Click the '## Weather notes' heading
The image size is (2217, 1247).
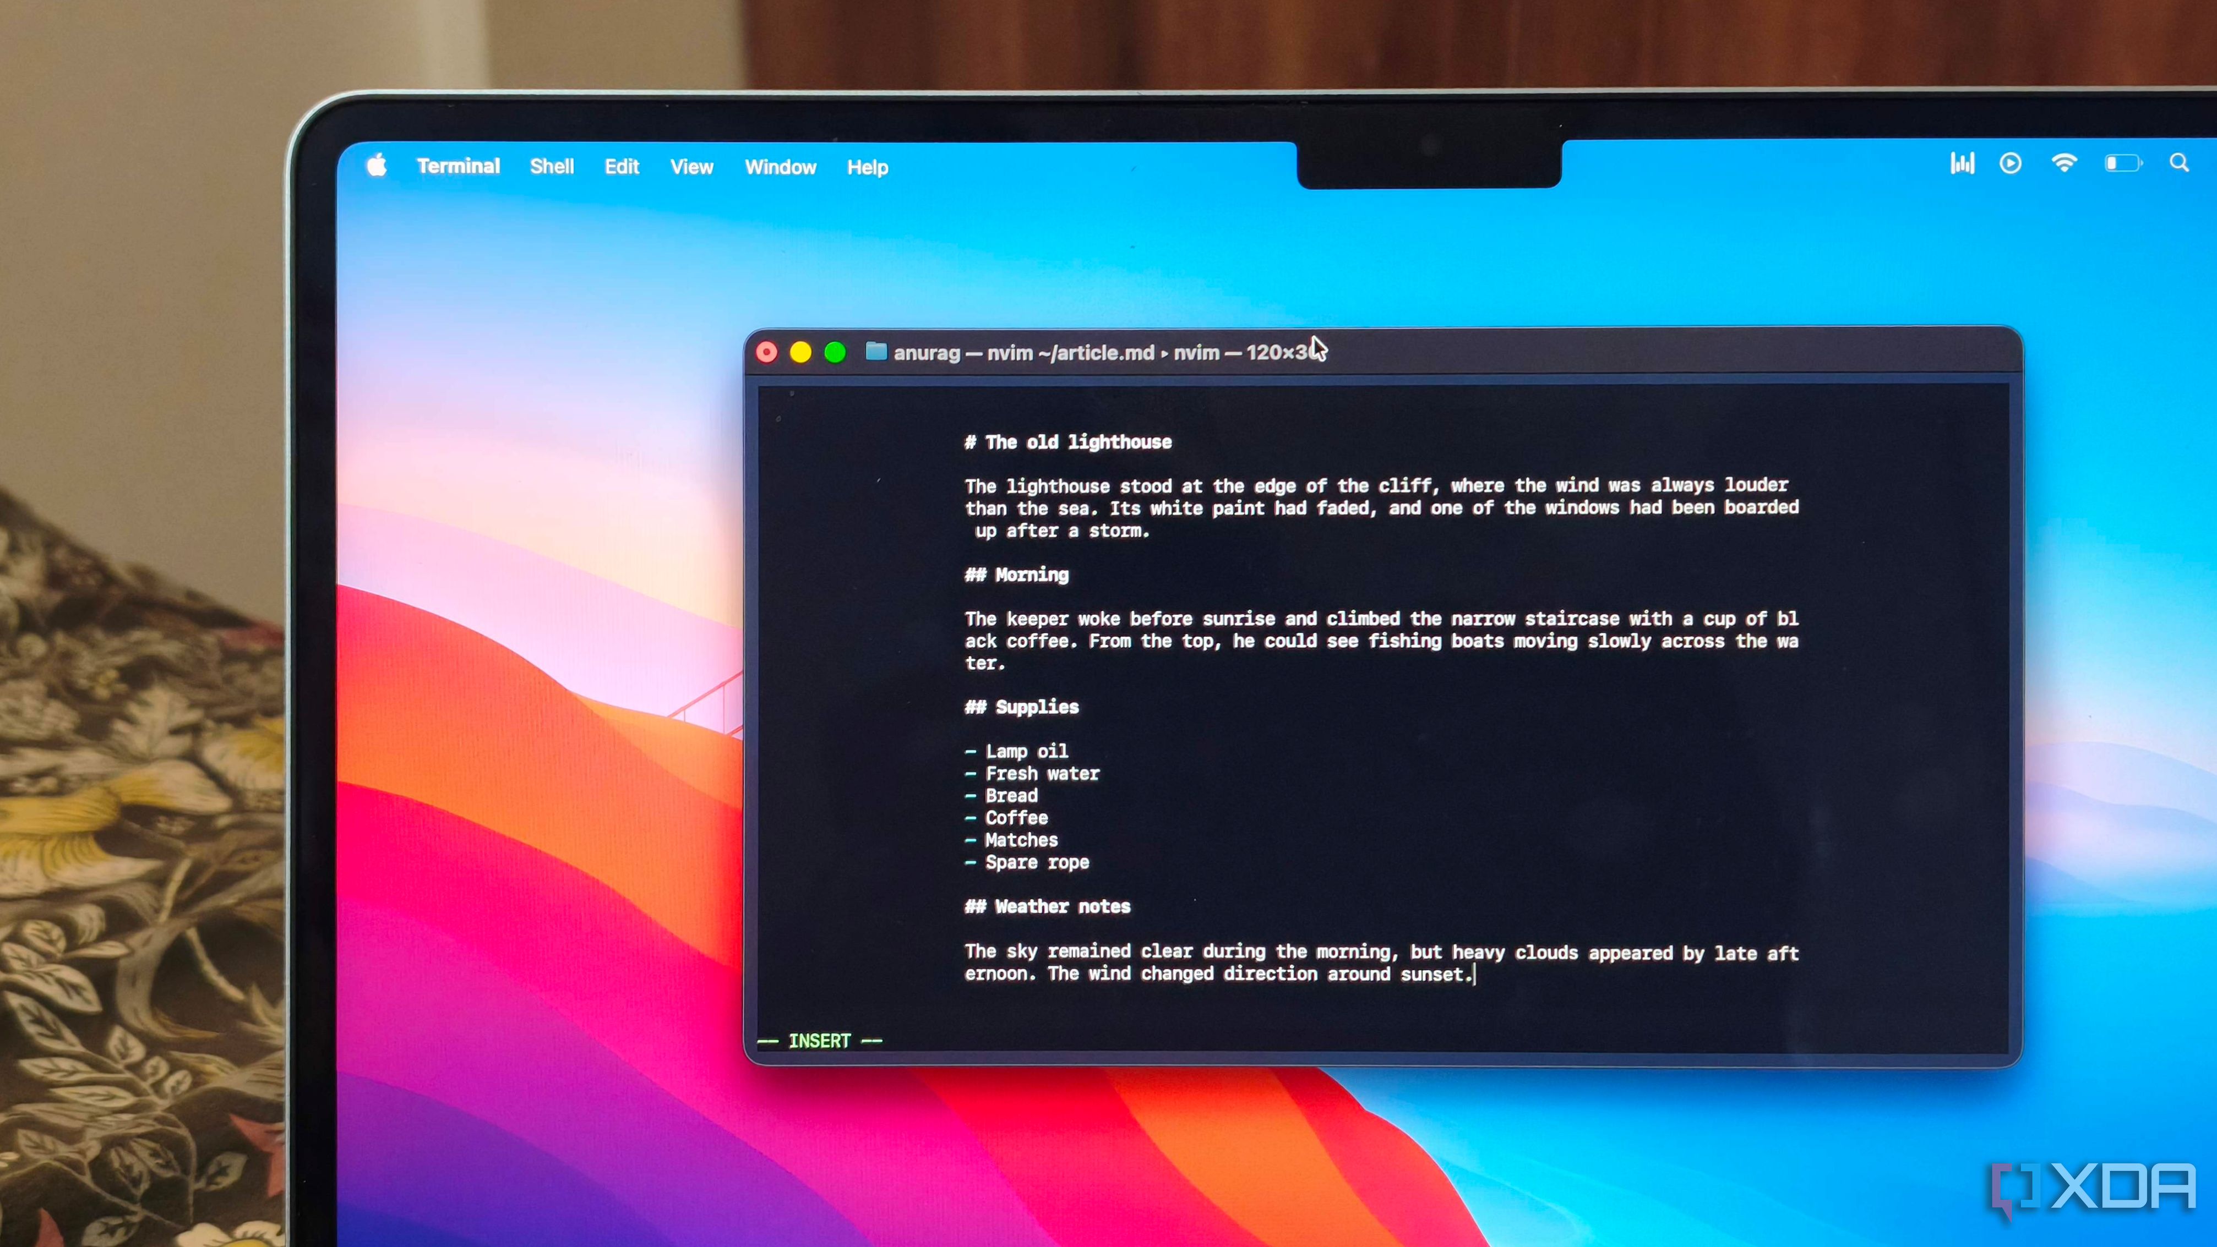(1048, 906)
